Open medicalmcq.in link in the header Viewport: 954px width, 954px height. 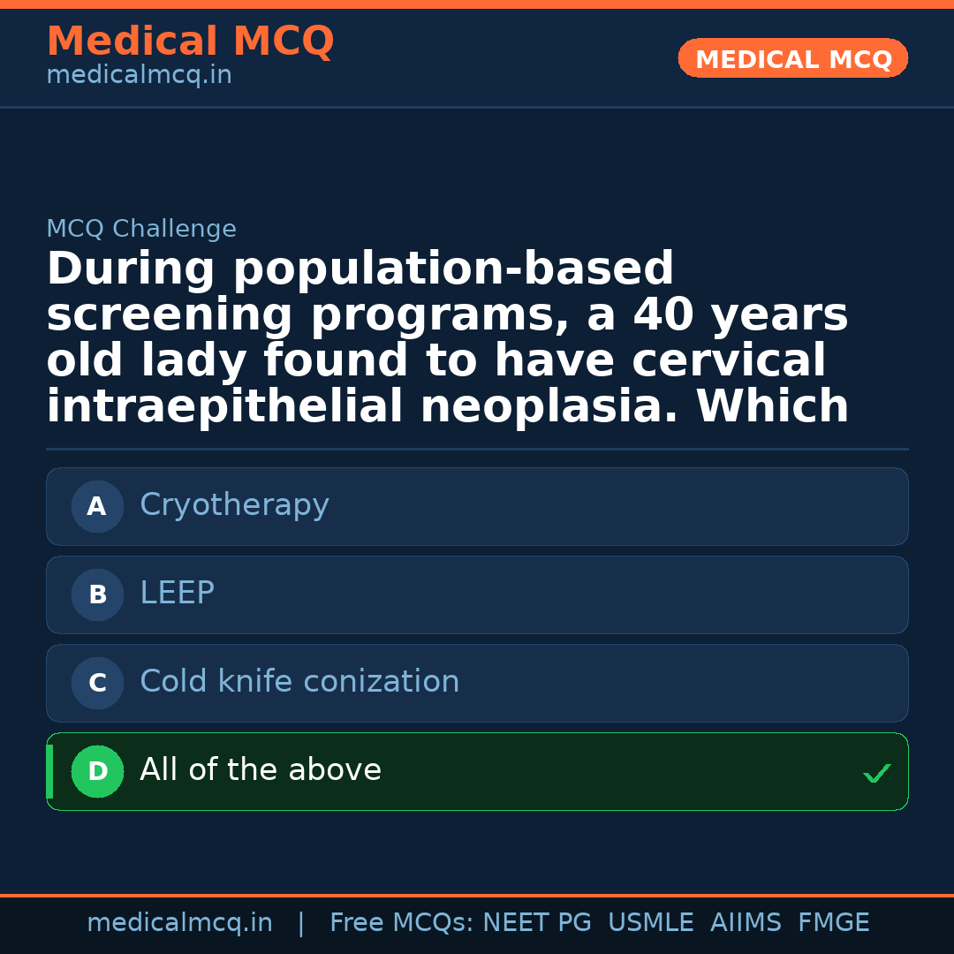(x=139, y=76)
